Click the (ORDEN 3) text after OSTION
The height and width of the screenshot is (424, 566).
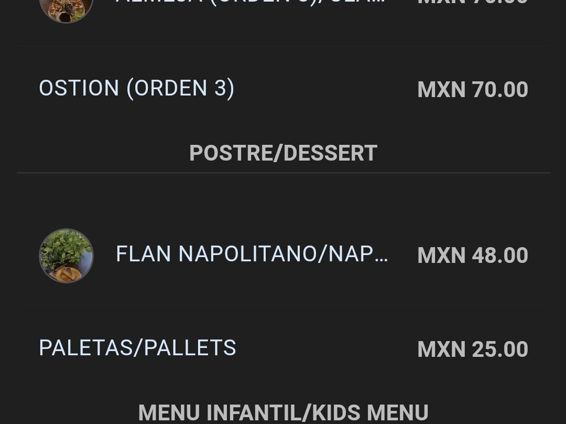[x=180, y=88]
